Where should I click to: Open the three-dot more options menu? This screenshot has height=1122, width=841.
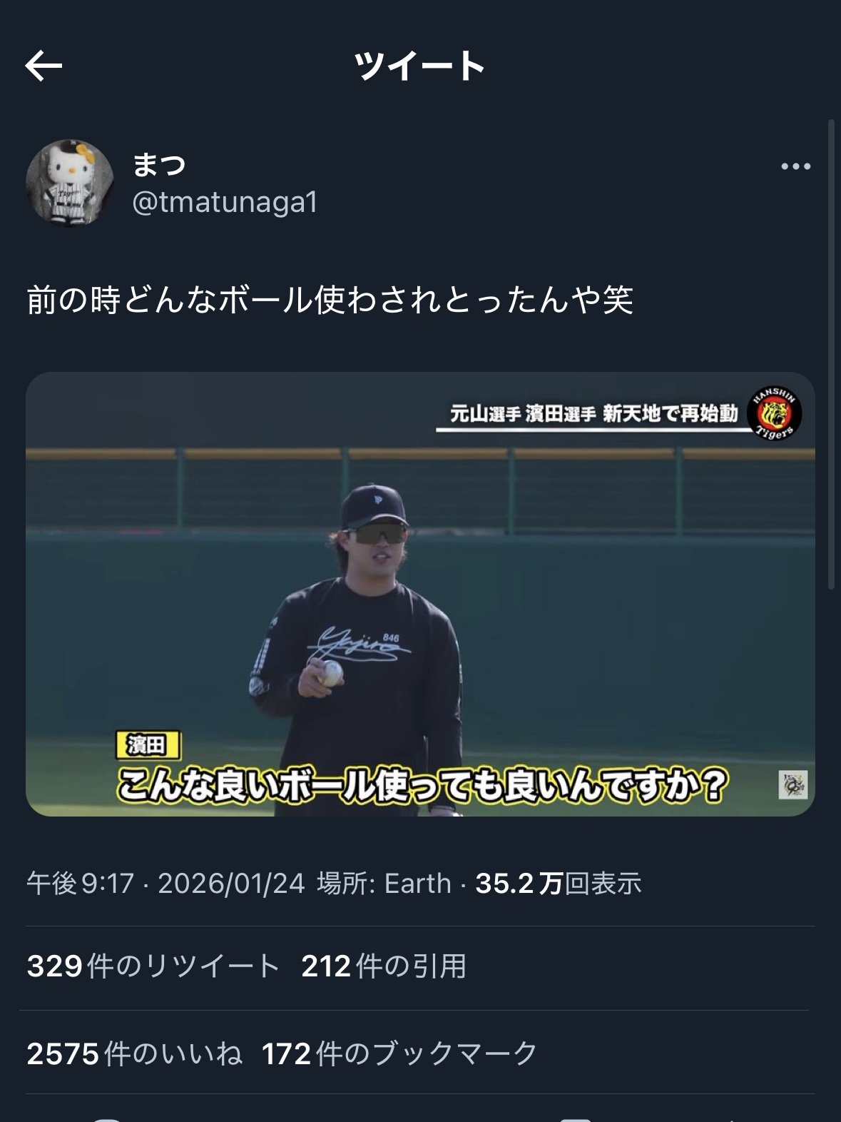[795, 166]
